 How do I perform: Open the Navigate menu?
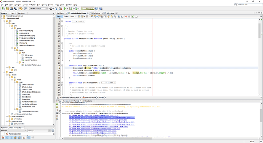(x=18, y=5)
